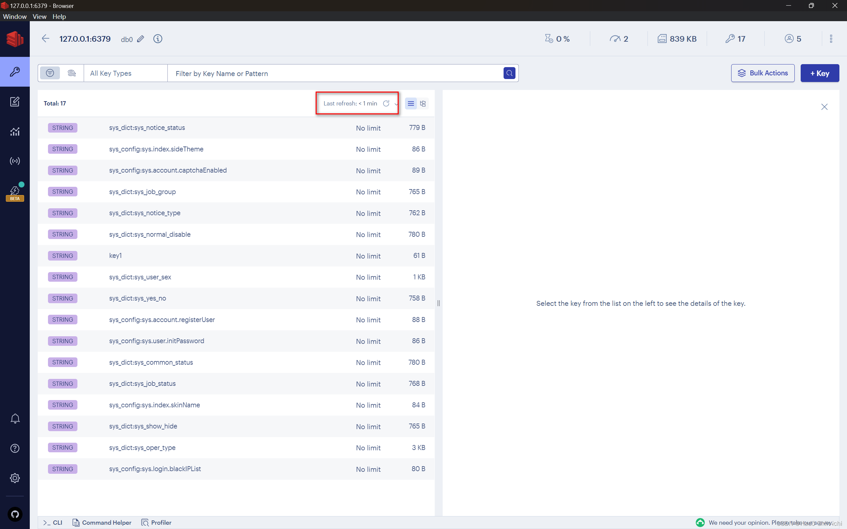This screenshot has height=529, width=847.
Task: Click the STRING badge of key1 row
Action: point(63,256)
